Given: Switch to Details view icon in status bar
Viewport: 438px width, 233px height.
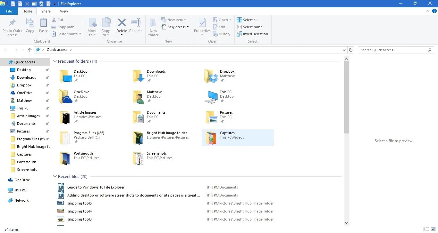Looking at the screenshot, I should click(x=426, y=229).
